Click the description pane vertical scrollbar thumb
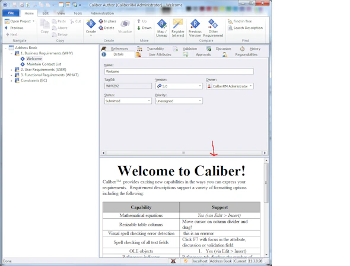This screenshot has height=266, width=350. [x=266, y=183]
